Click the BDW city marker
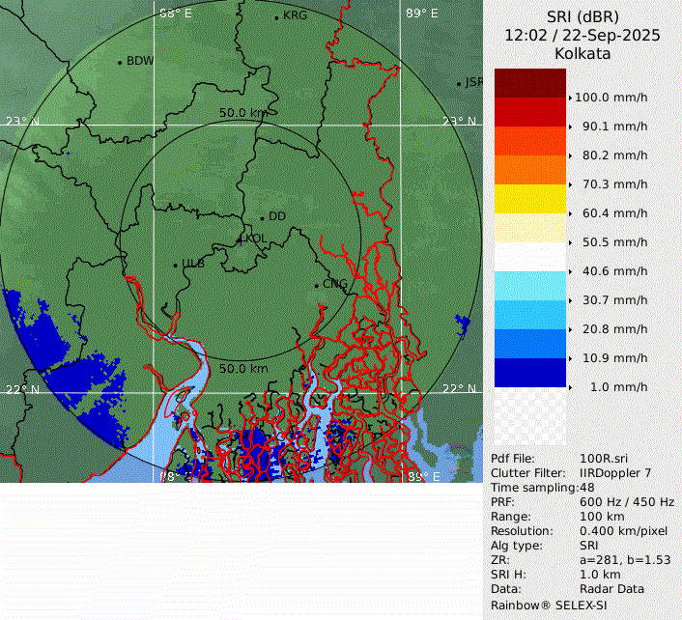This screenshot has width=682, height=620. pyautogui.click(x=120, y=63)
